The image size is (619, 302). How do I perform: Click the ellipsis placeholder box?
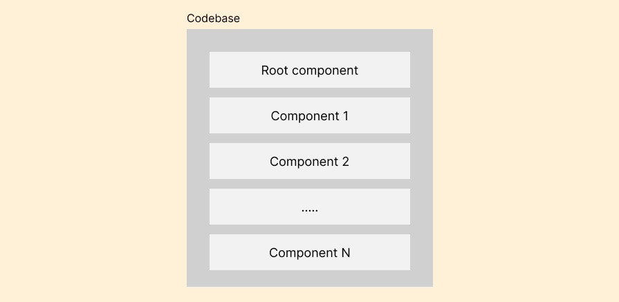coord(310,207)
